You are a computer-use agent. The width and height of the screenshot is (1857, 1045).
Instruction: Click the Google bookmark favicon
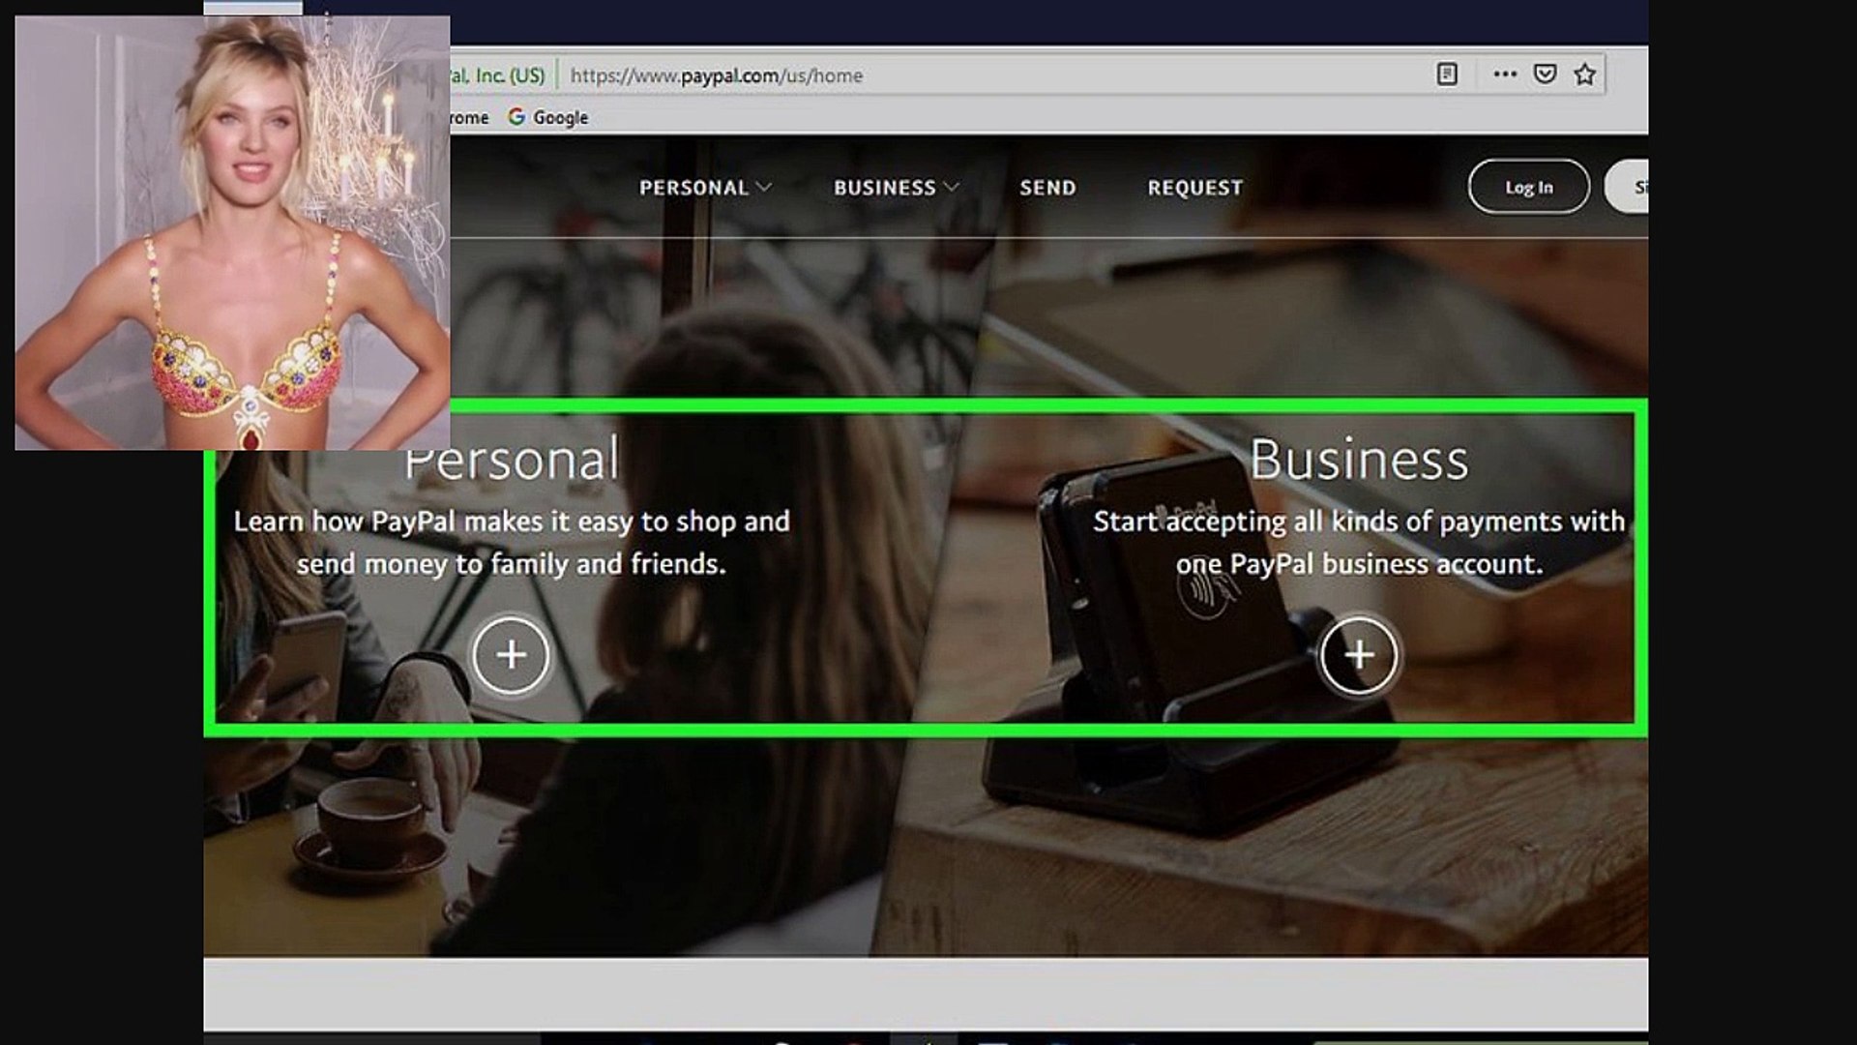coord(516,117)
